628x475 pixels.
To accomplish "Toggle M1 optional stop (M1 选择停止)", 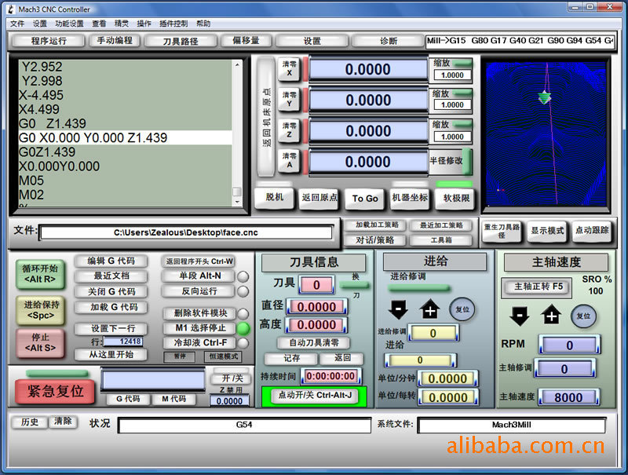I will (x=198, y=327).
